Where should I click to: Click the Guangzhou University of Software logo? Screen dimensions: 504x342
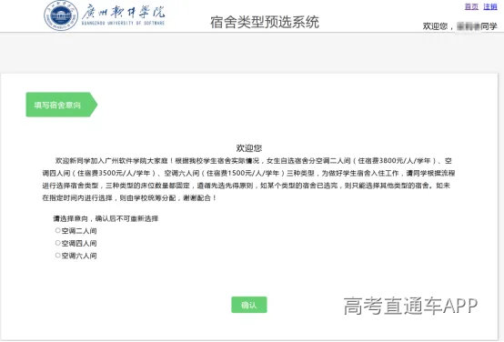click(105, 15)
